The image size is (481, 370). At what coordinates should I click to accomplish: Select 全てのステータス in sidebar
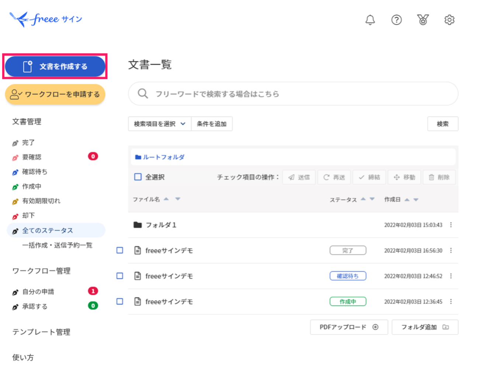pos(56,230)
